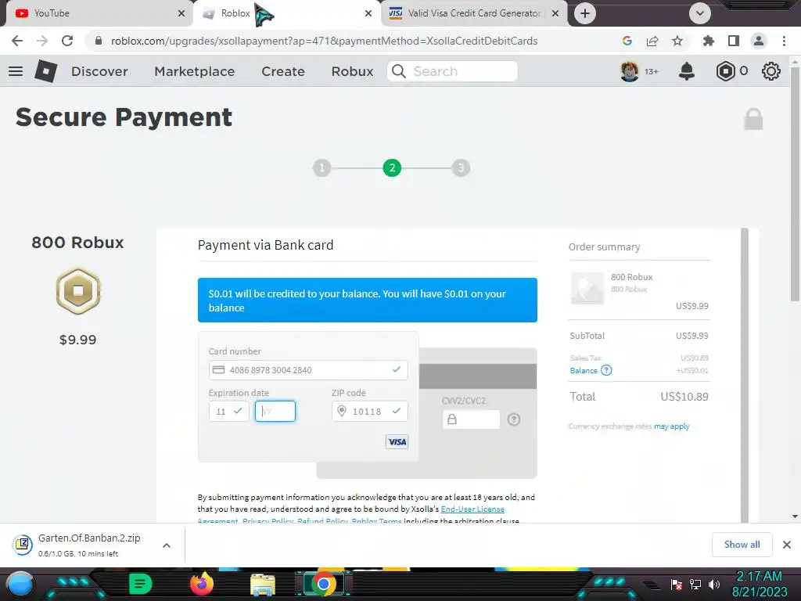
Task: Open the Chrome three-dot menu
Action: click(784, 41)
